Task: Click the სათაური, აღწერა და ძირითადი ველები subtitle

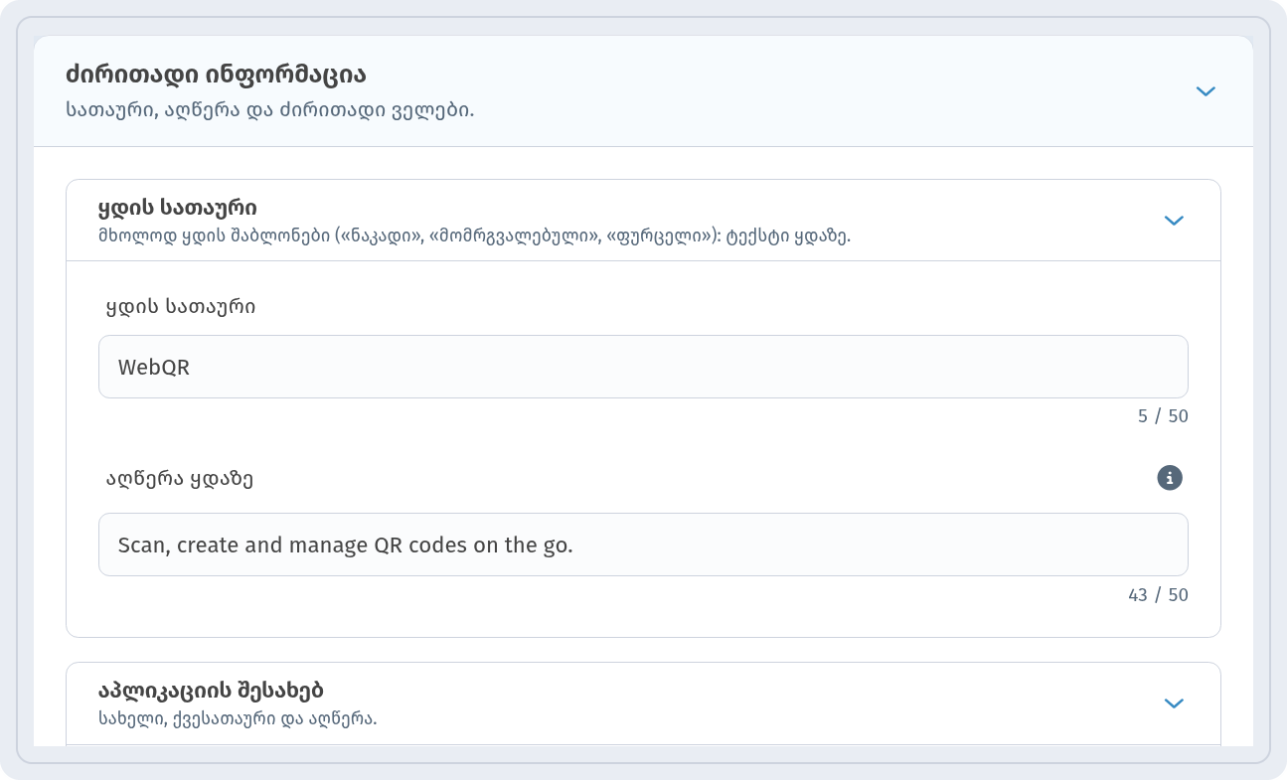Action: click(x=270, y=109)
